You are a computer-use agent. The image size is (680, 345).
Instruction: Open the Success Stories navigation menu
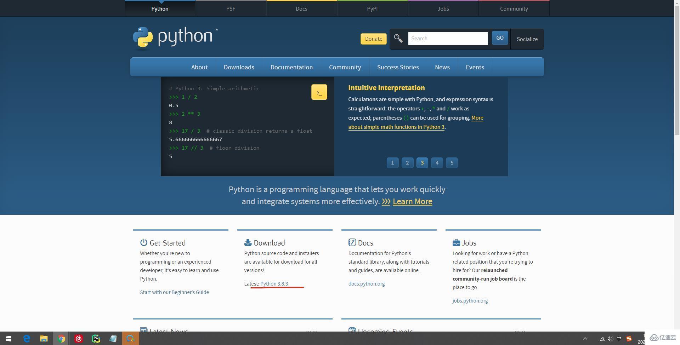point(398,67)
